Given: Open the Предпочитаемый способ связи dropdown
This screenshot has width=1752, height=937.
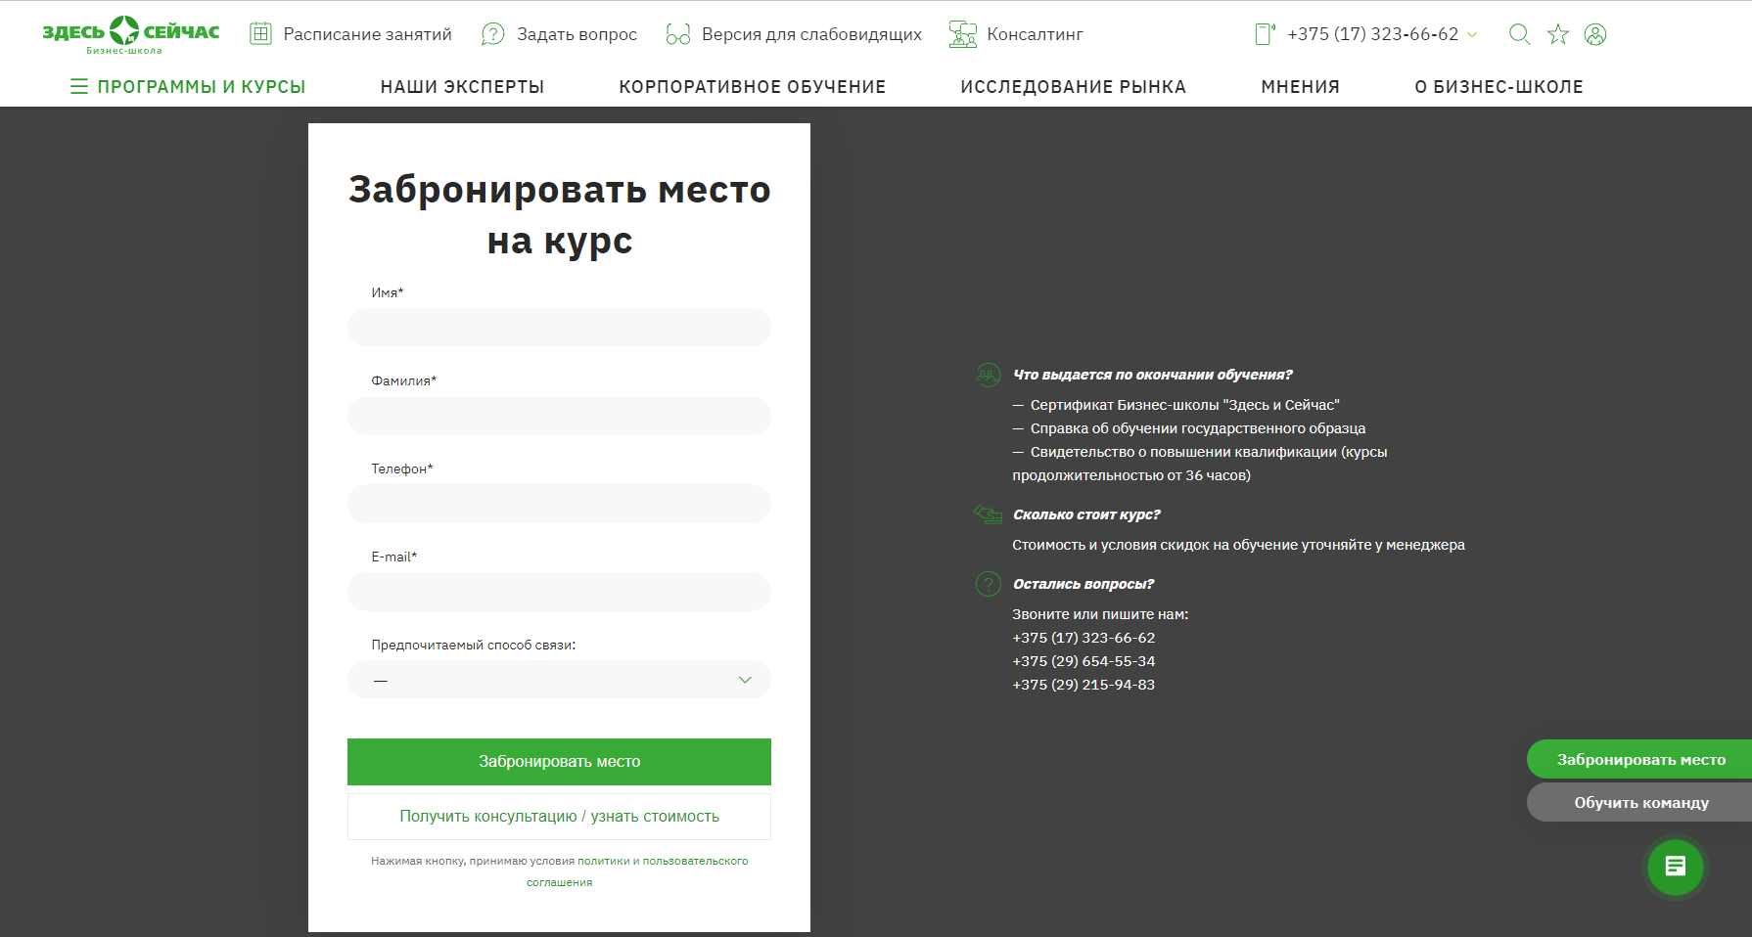Looking at the screenshot, I should click(559, 680).
